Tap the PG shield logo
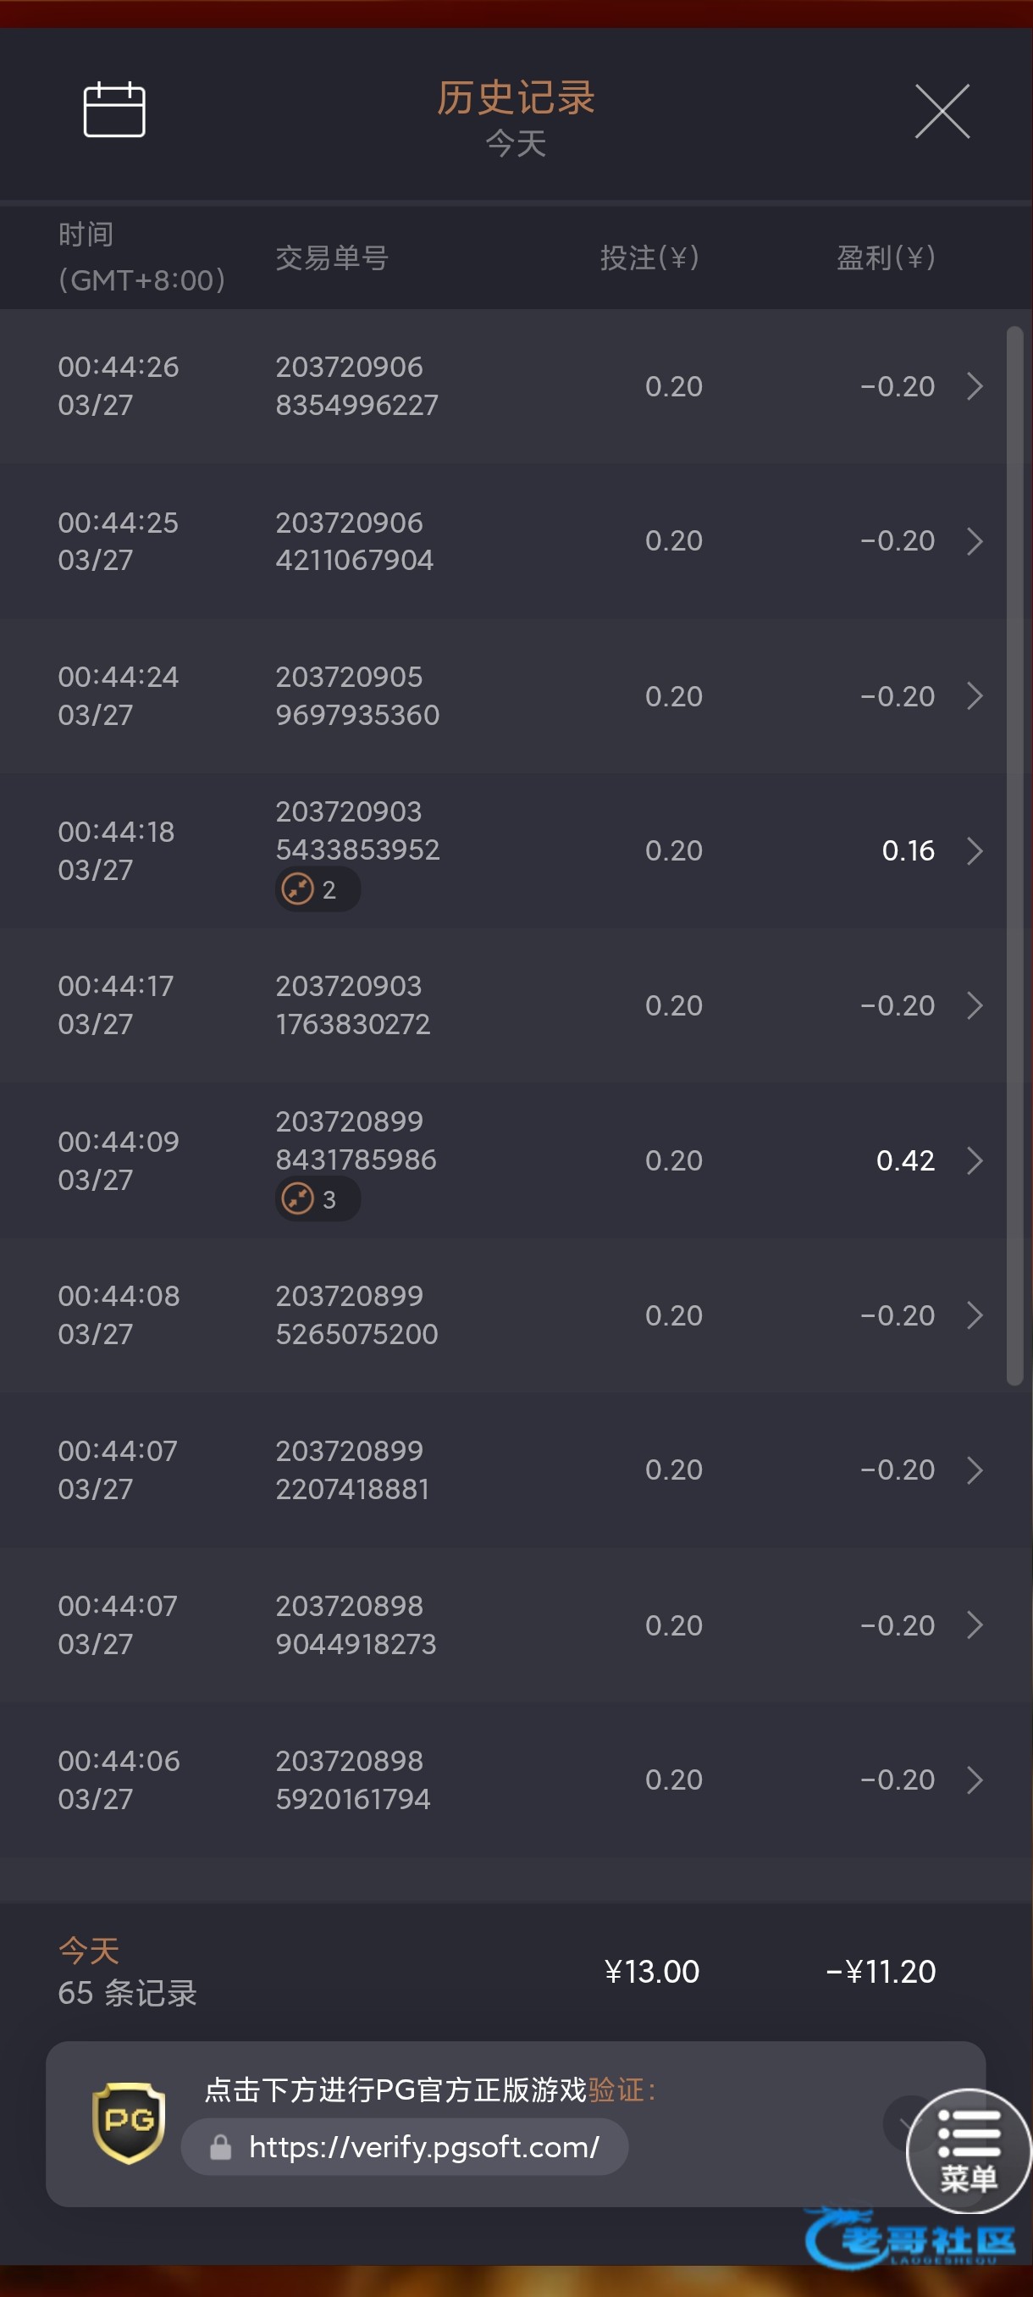The image size is (1033, 2297). (x=130, y=2123)
